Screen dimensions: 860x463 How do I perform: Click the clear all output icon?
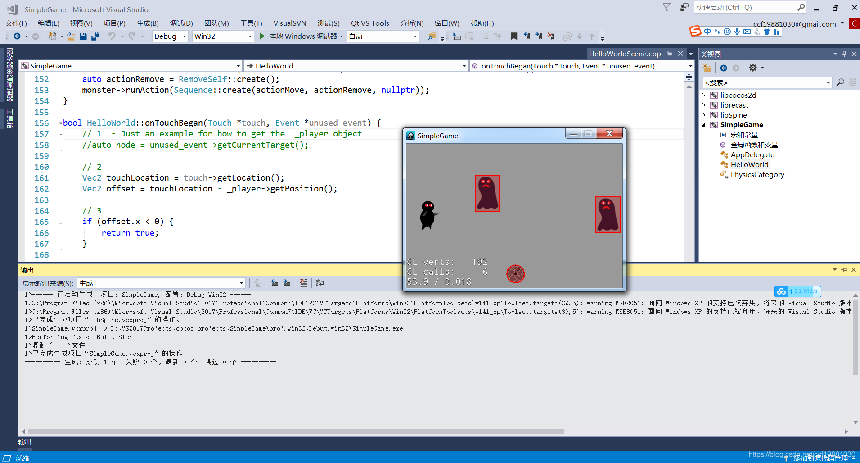click(x=304, y=283)
